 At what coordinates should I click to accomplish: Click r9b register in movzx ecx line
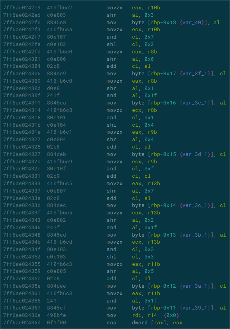pos(152,162)
